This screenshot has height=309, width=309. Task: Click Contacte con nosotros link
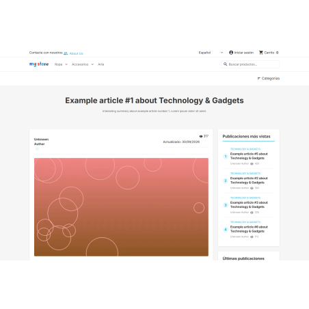click(46, 53)
